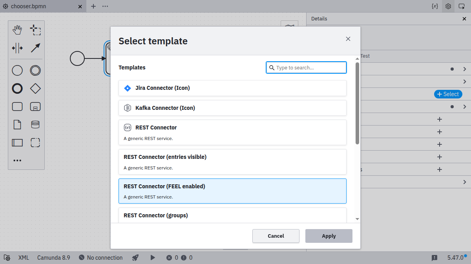
Task: Create an intermediate event from palette
Action: (35, 71)
